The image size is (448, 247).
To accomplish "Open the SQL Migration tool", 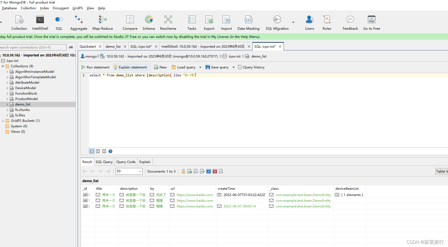I will (277, 23).
